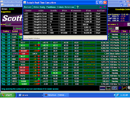Open the Balances tab

(69, 7)
